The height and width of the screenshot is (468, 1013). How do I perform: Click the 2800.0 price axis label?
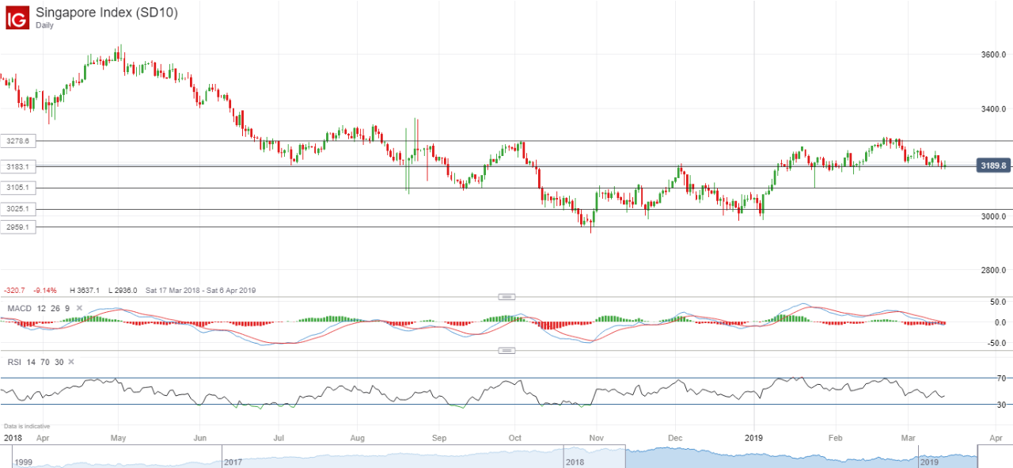993,270
